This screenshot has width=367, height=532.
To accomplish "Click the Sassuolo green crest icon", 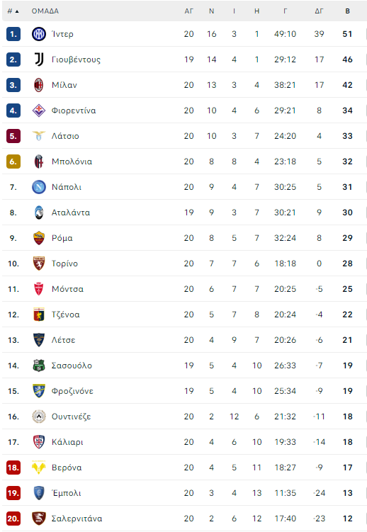I will click(39, 366).
